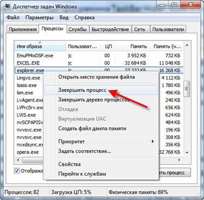Image resolution: width=204 pixels, height=200 pixels.
Task: Open the Справка menu
Action: click(x=84, y=17)
